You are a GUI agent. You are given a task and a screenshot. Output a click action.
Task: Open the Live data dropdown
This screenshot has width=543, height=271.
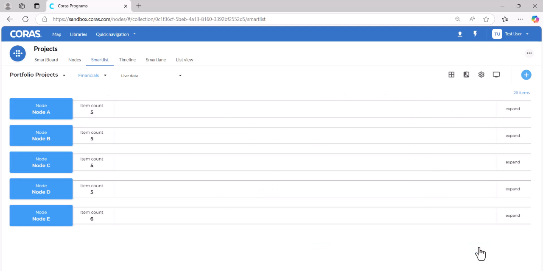click(x=151, y=76)
